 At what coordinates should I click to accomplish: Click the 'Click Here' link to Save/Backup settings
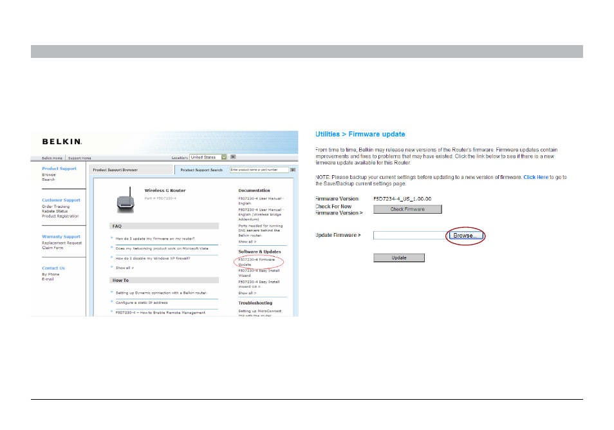(535, 177)
